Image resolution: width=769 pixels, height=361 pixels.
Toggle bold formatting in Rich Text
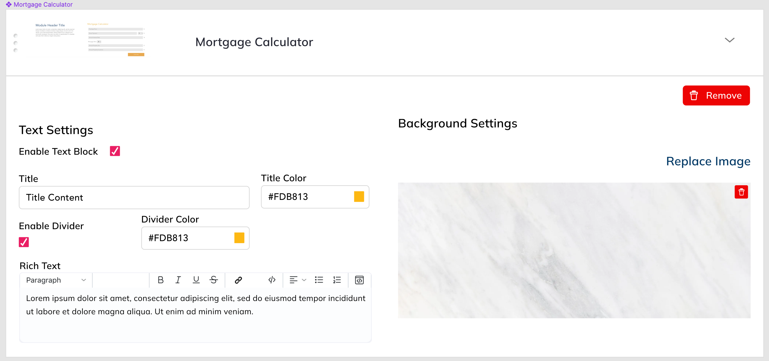point(160,280)
